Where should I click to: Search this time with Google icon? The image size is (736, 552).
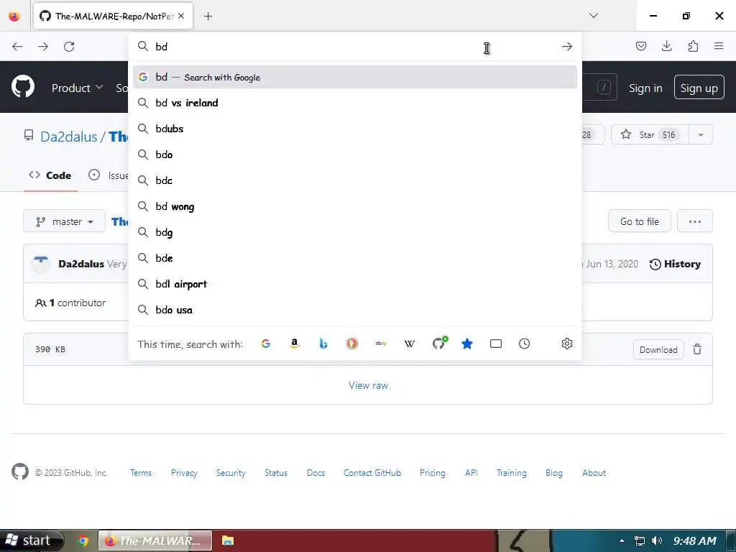pyautogui.click(x=266, y=344)
